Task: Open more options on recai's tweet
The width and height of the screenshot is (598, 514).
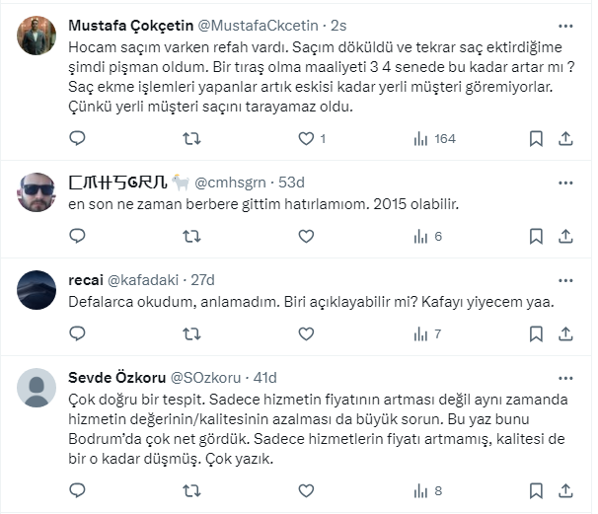Action: pyautogui.click(x=564, y=280)
